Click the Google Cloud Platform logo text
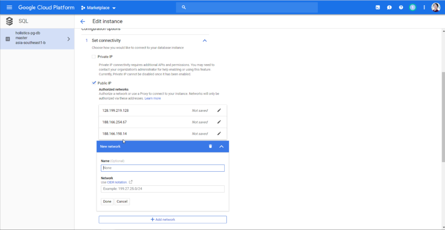Screen dimensions: 445x230 coord(47,8)
